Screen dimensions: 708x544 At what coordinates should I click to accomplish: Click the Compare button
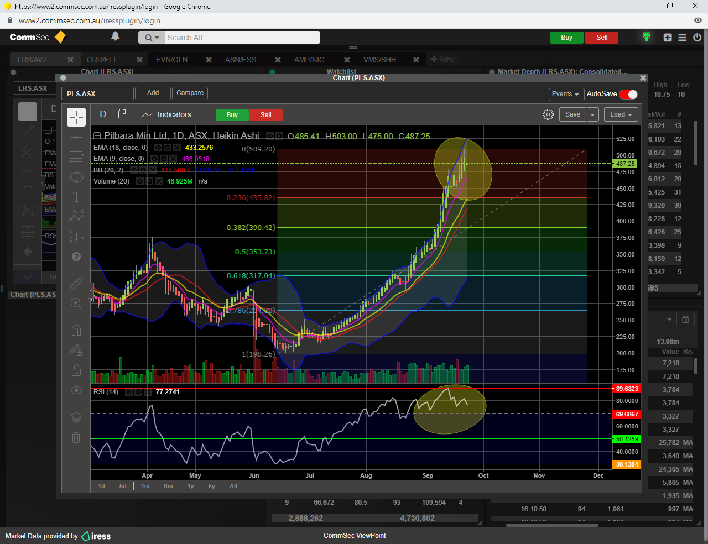[x=190, y=93]
